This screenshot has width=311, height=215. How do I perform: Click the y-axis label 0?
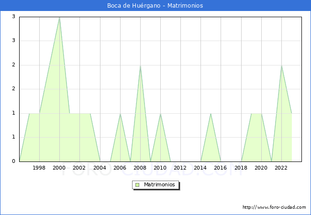click(13, 161)
